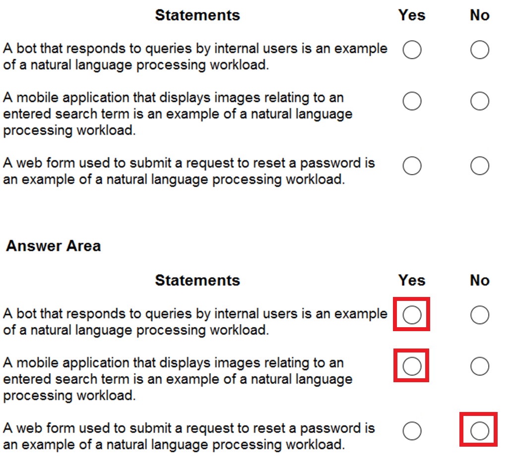Click the No column header in the upper table
Screen dimensions: 514x467
point(480,15)
